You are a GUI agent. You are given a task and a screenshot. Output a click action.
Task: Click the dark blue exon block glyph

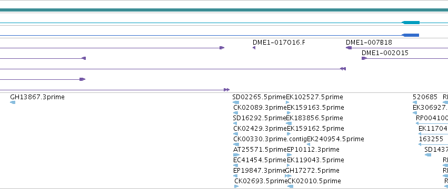(410, 35)
